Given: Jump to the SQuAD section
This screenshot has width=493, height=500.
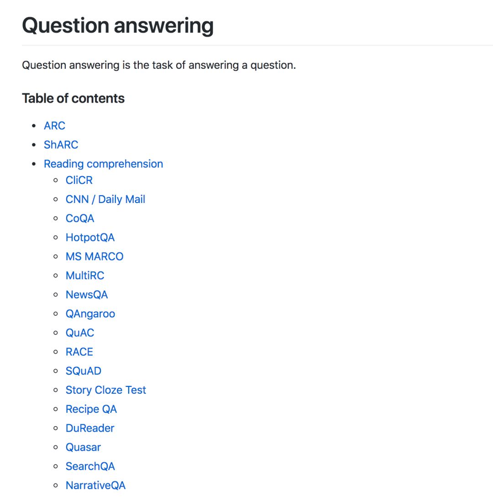Looking at the screenshot, I should [x=83, y=371].
